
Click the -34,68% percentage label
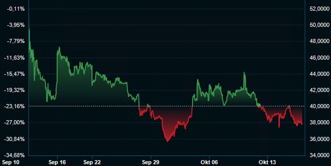(16, 155)
